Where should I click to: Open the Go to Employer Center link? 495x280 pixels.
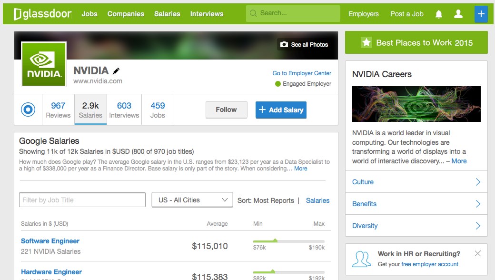coord(302,73)
